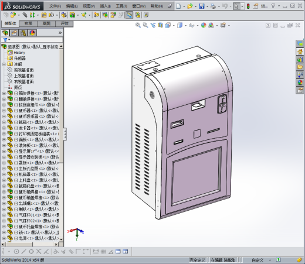Viewport: 305px width, 264px height.
Task: Click the Zoom to Fit magnifier icon
Action: point(138,25)
